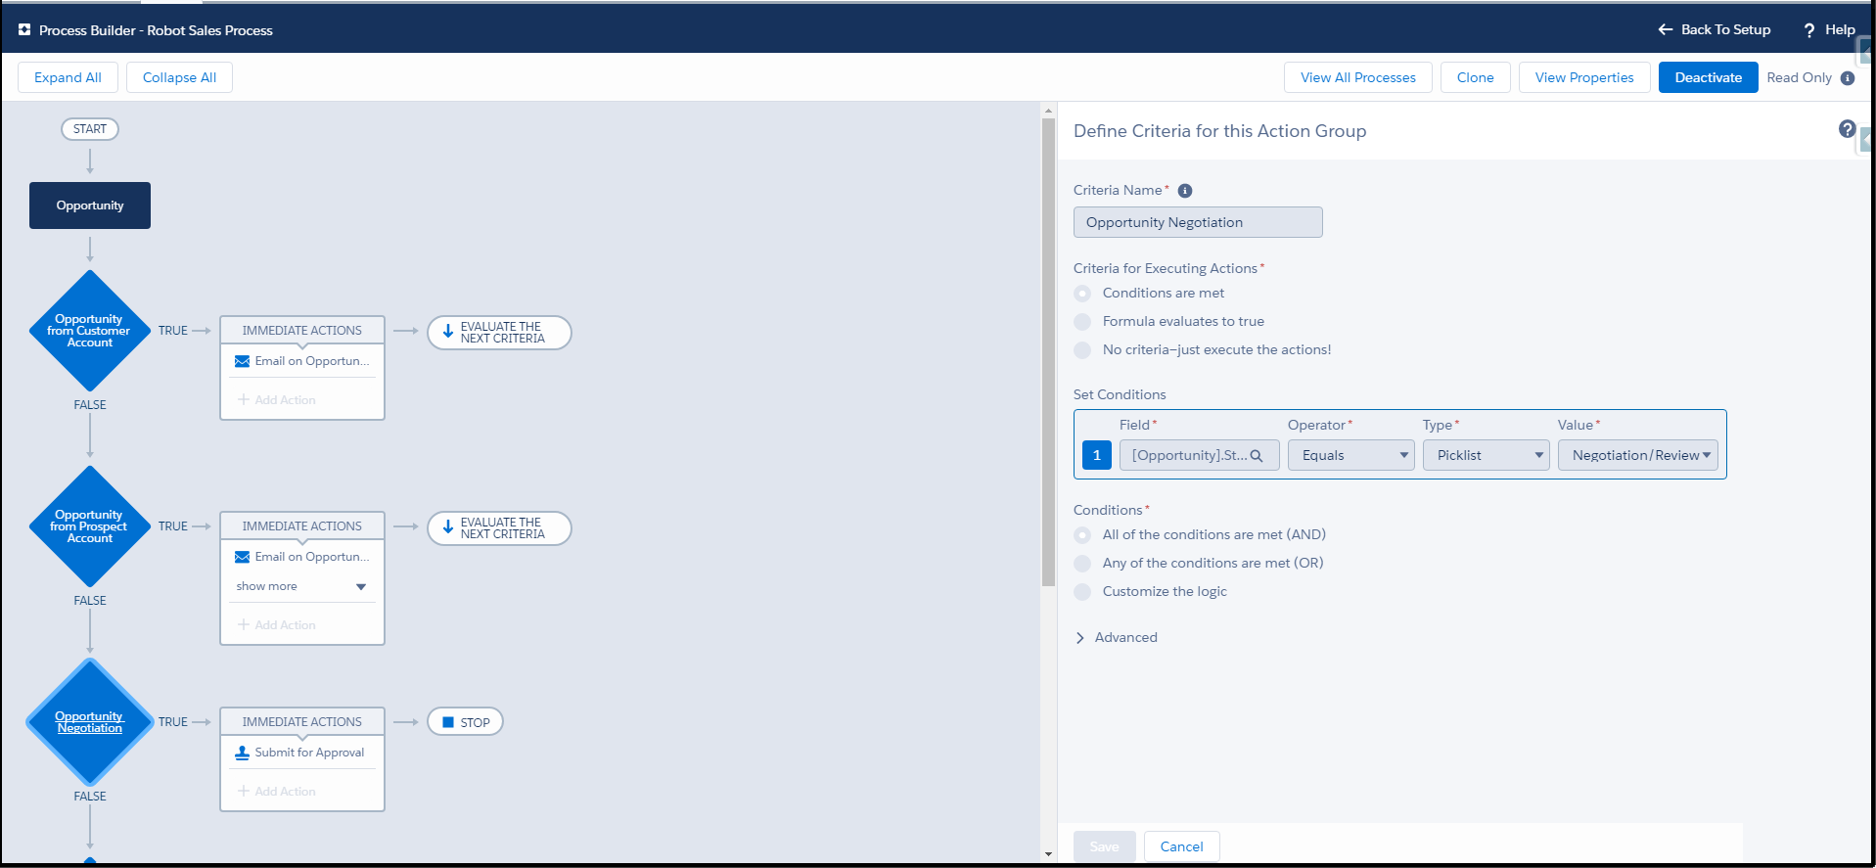This screenshot has height=868, width=1876.
Task: Click the Opportunity object node
Action: pyautogui.click(x=90, y=206)
